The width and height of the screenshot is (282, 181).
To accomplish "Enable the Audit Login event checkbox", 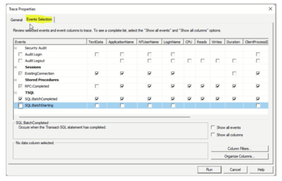I will tap(20, 54).
